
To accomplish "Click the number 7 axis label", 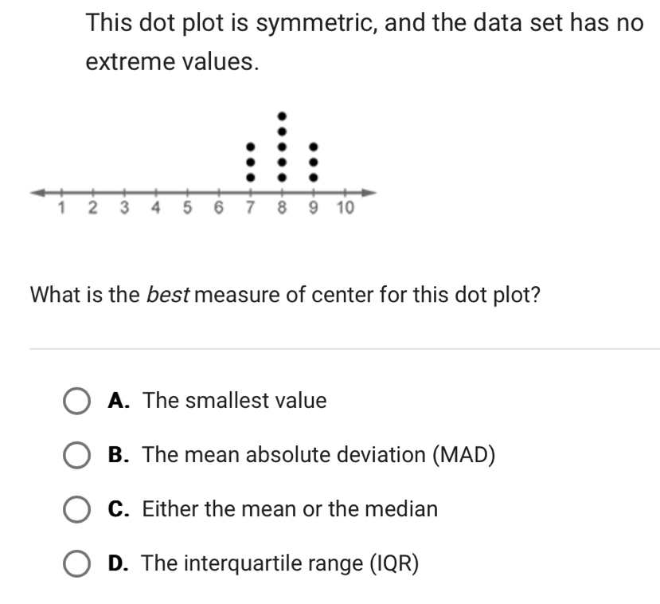I will pyautogui.click(x=249, y=209).
